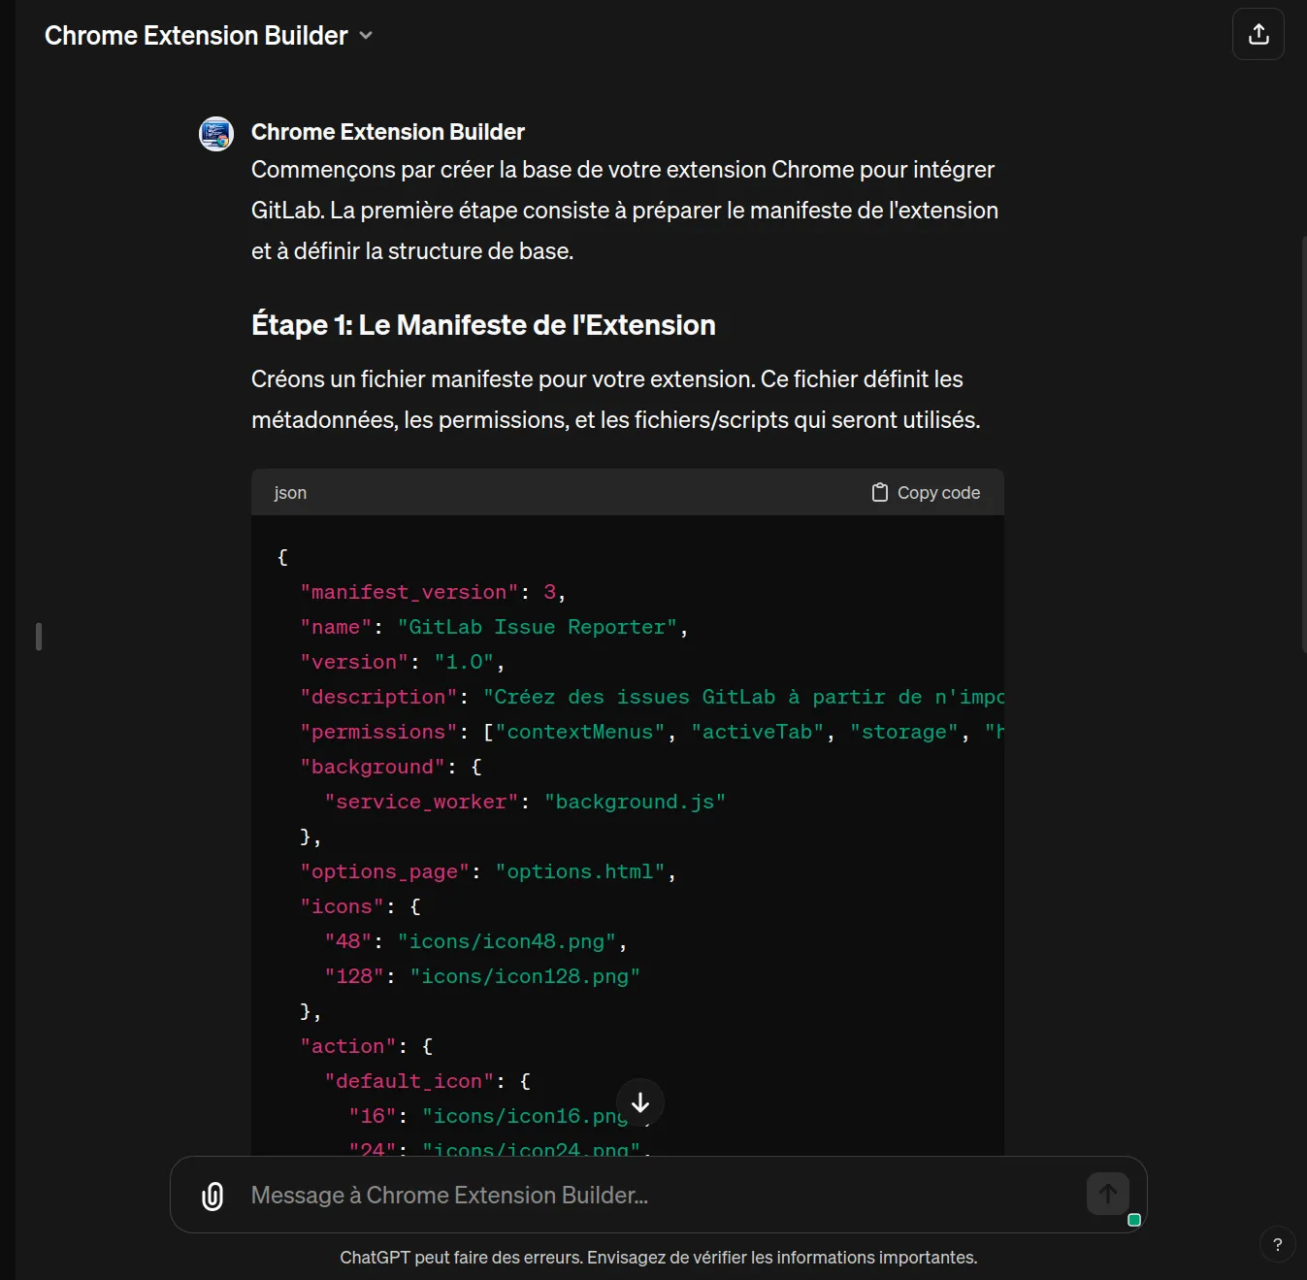Open the Chrome Extension Builder title menu

(x=196, y=36)
